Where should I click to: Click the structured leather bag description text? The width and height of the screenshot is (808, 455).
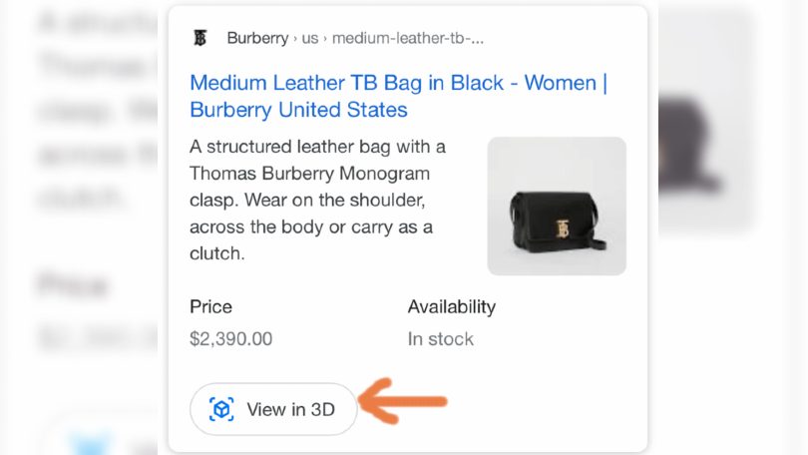coord(318,201)
